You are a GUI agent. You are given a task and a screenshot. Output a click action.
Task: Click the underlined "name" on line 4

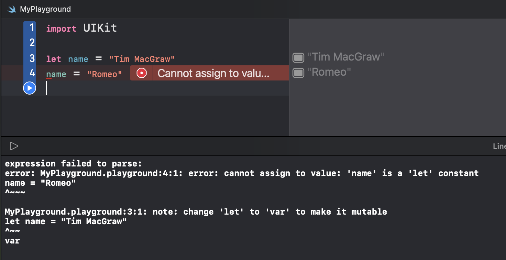click(56, 74)
